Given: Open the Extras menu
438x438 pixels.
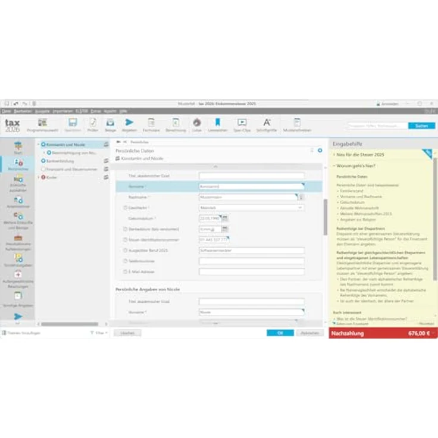Looking at the screenshot, I should 96,111.
